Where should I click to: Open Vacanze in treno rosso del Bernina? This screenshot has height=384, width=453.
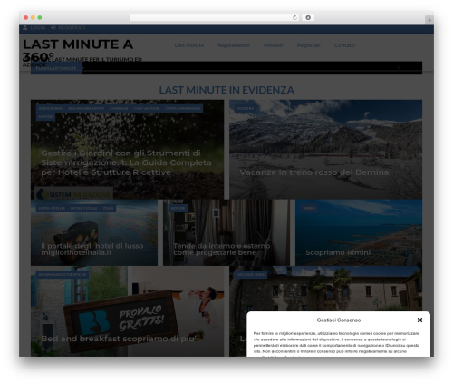314,172
